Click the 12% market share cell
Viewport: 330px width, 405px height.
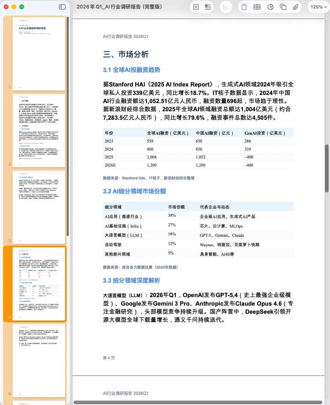(172, 244)
